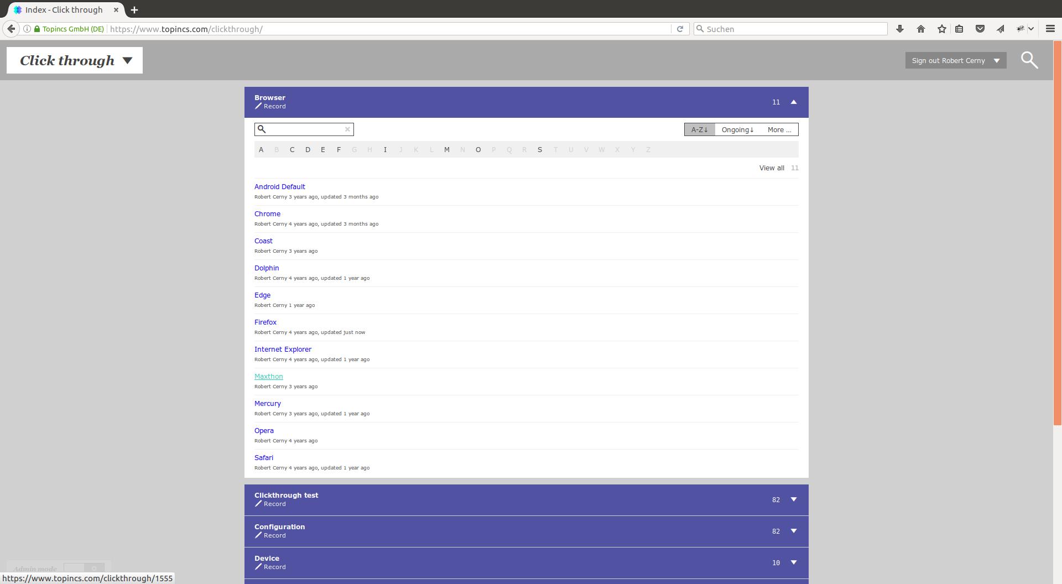Click the reload page icon
Screen dimensions: 1062x584
[680, 29]
